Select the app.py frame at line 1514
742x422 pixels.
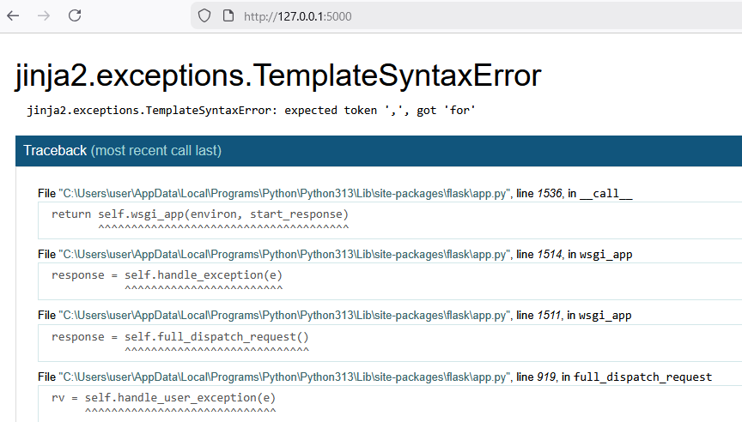(x=335, y=255)
